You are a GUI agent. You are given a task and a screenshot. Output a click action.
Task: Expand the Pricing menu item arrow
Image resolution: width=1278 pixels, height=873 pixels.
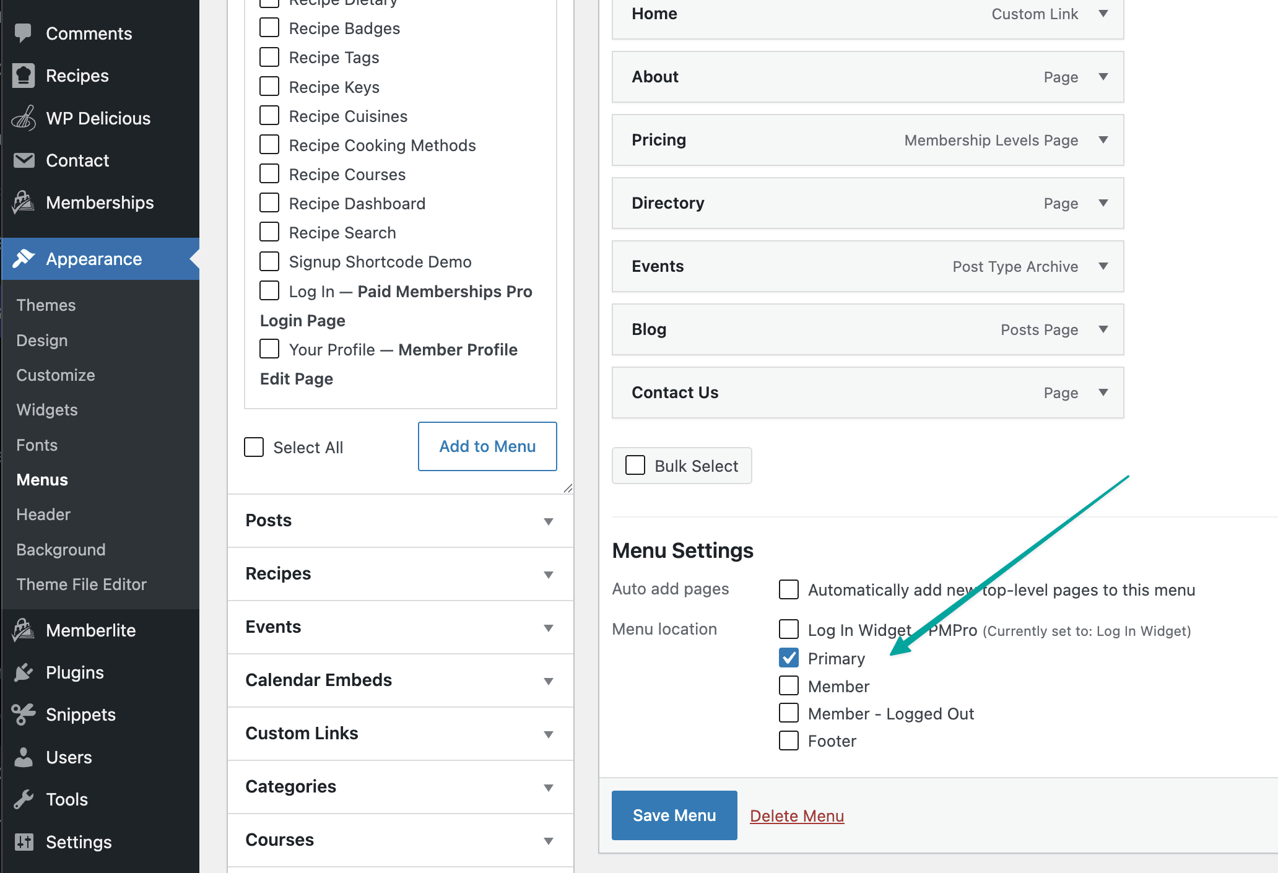click(x=1103, y=140)
